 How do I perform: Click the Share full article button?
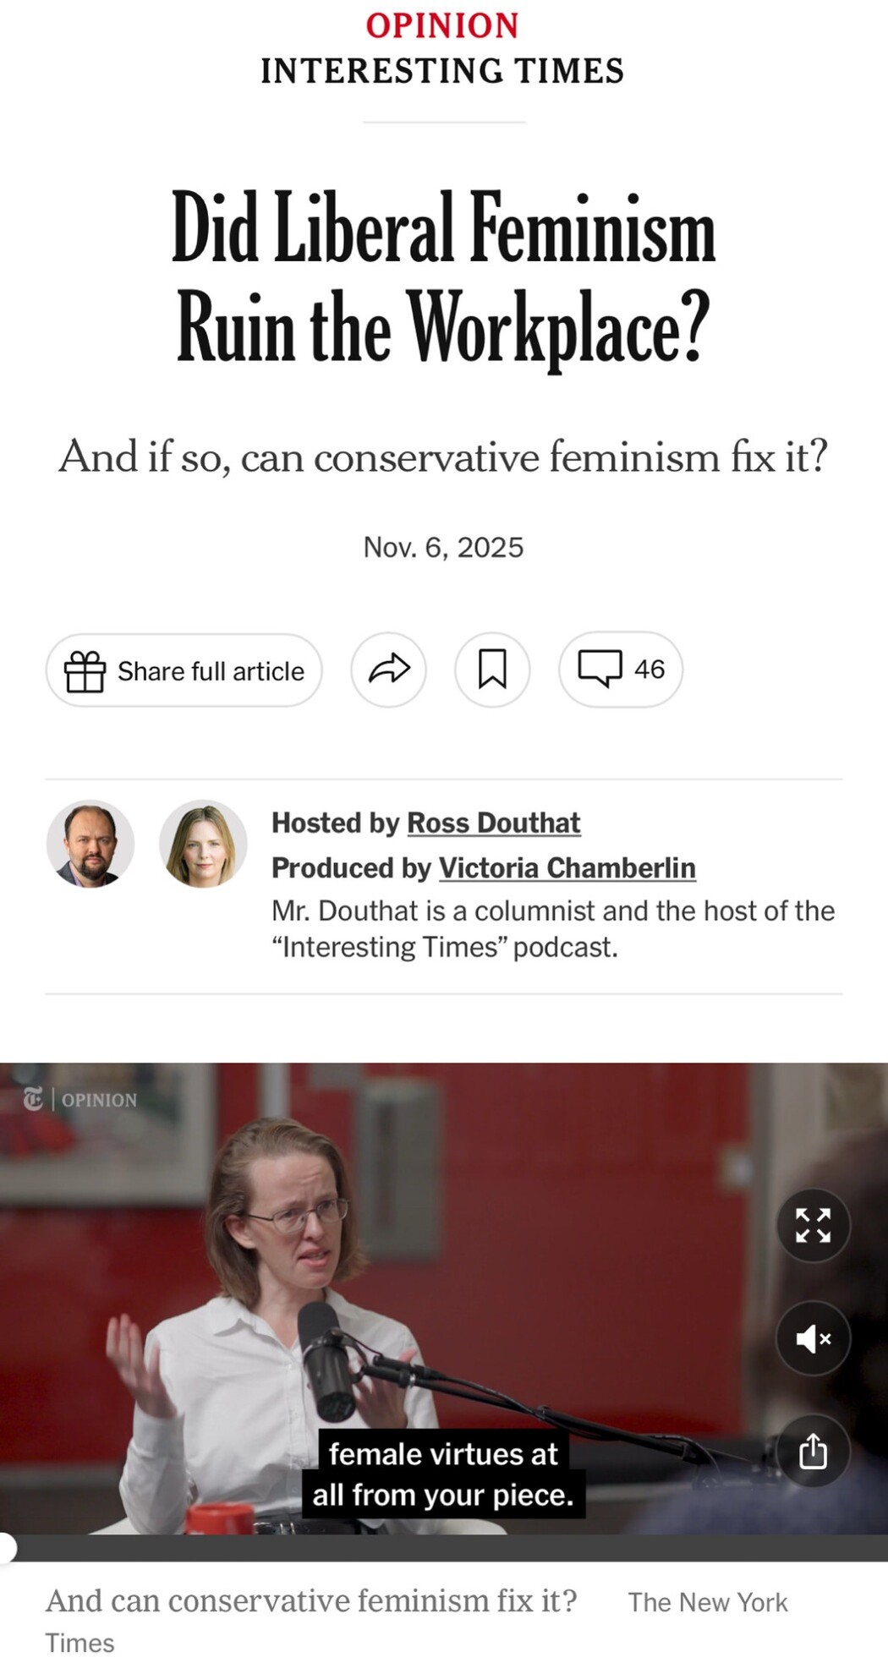pos(184,670)
